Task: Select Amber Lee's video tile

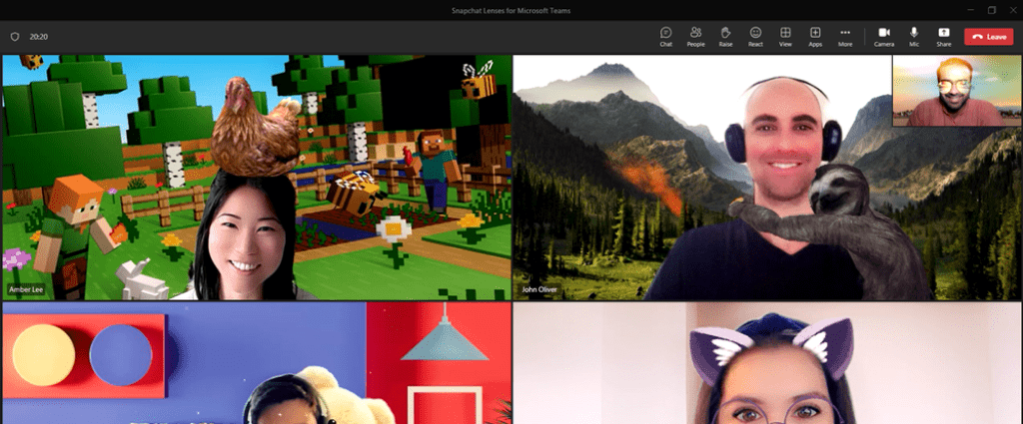Action: [x=257, y=178]
